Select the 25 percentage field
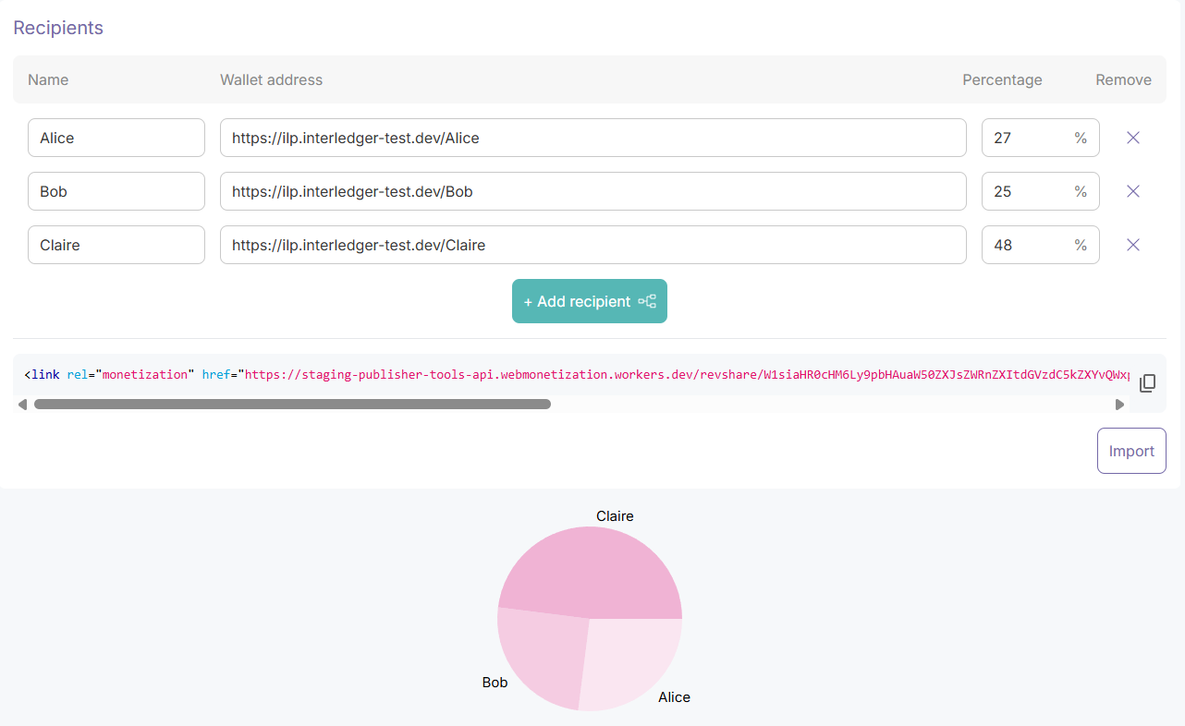 1041,191
